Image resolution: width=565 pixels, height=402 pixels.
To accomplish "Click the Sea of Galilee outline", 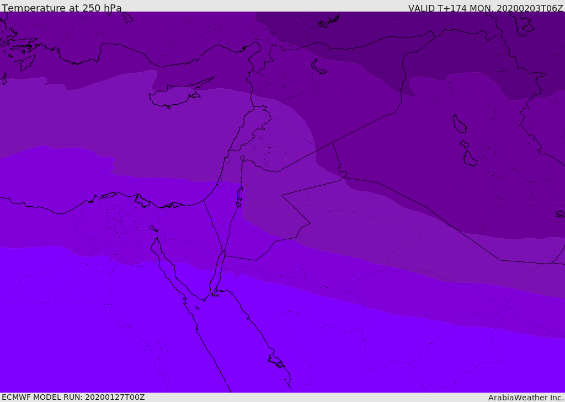I will [242, 158].
